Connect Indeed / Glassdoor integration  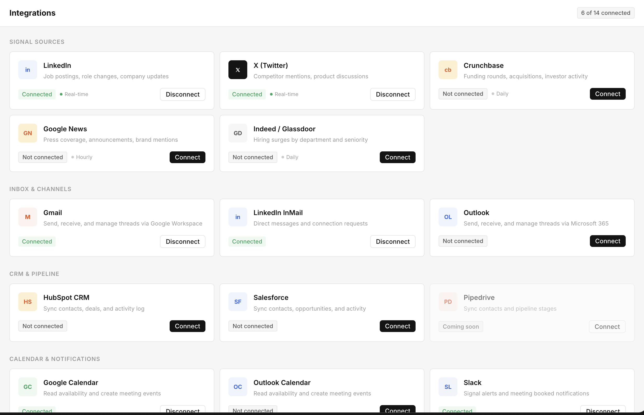click(397, 157)
